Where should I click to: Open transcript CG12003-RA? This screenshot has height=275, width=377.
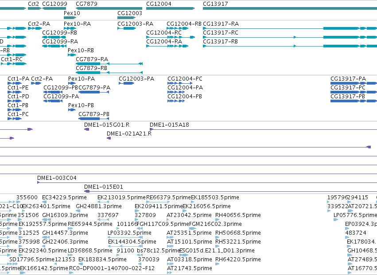pyautogui.click(x=136, y=23)
